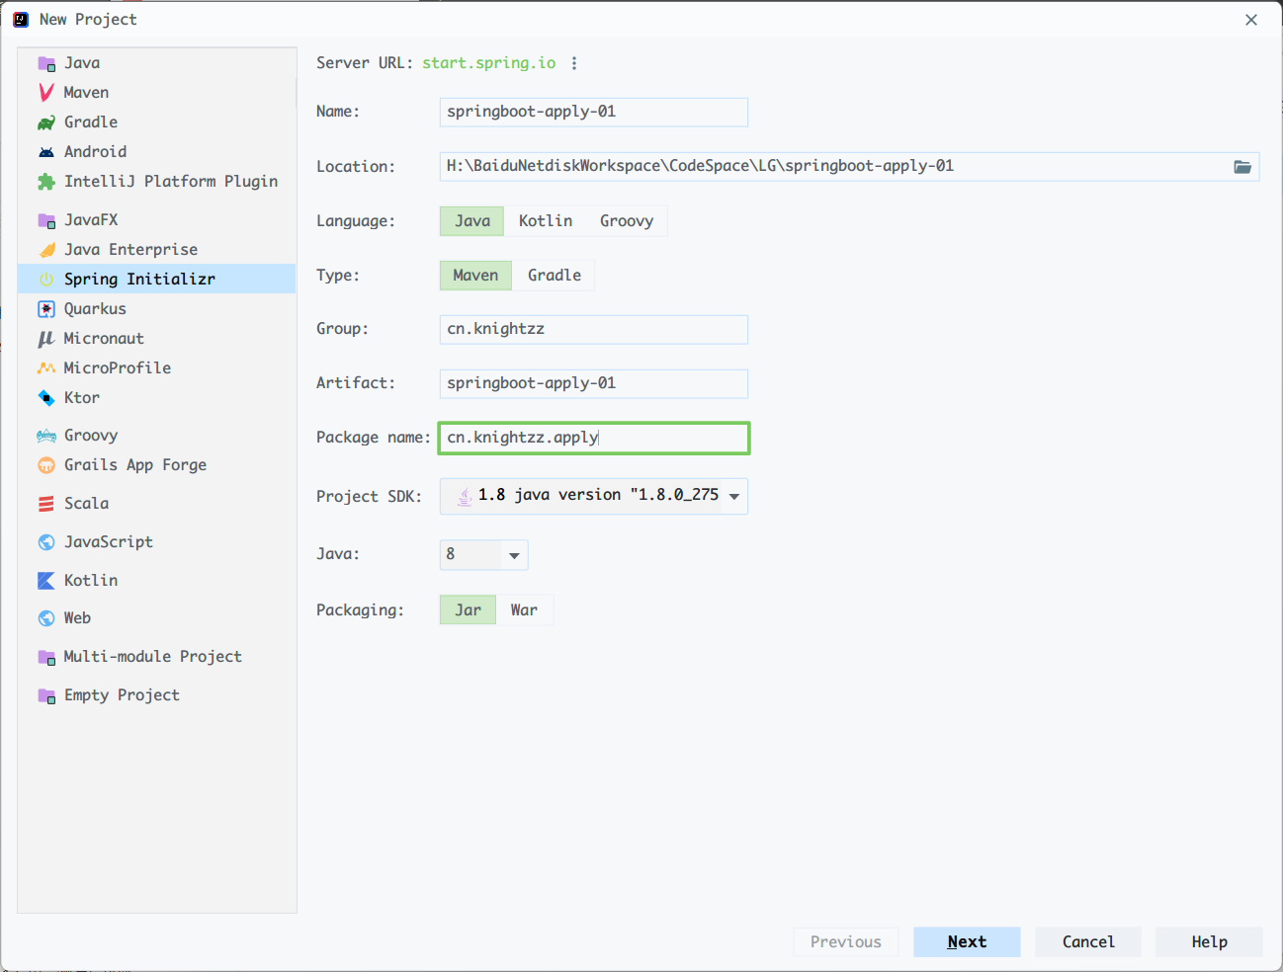The width and height of the screenshot is (1283, 972).
Task: Click the Web globe icon
Action: pos(46,618)
